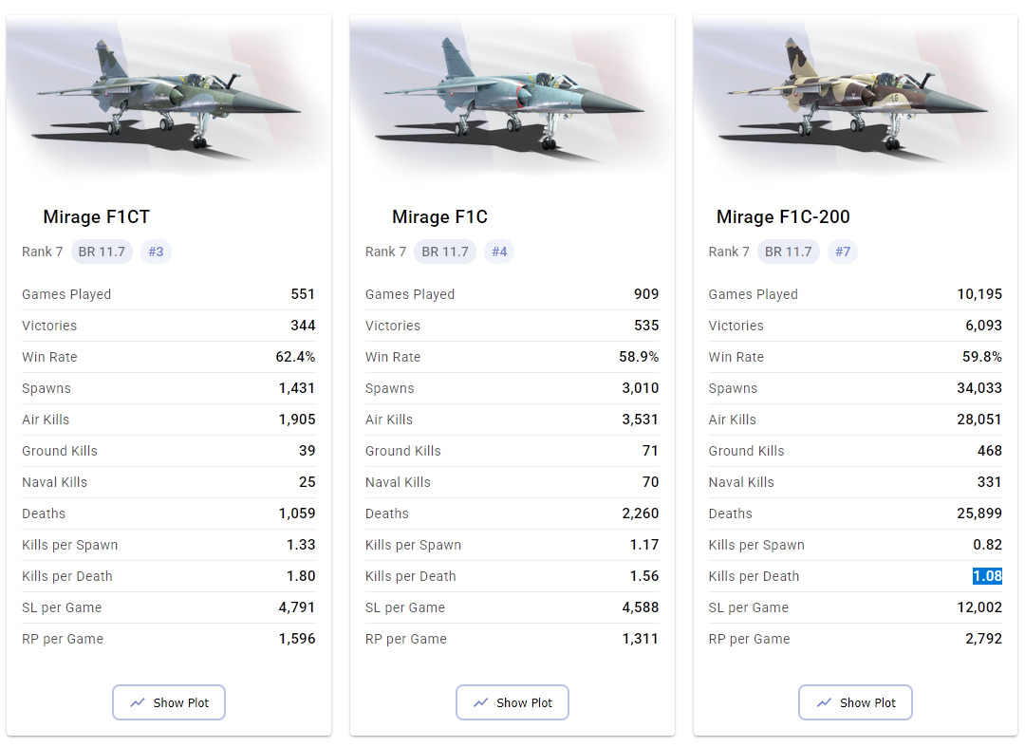Click BR 11.7 chip on Mirage F1C-200 card
The image size is (1025, 747).
pos(789,252)
